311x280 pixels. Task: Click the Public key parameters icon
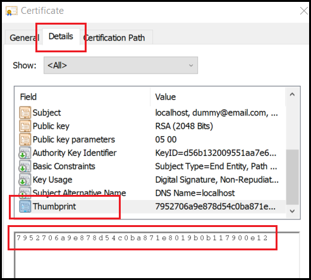pos(25,139)
